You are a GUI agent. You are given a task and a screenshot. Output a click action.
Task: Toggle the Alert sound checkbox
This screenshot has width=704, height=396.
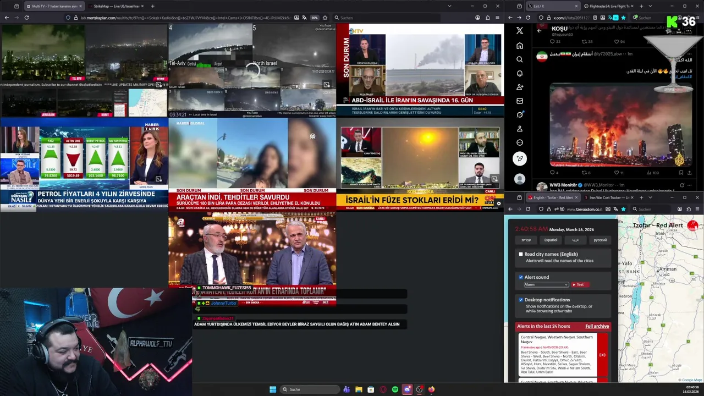coord(521,277)
